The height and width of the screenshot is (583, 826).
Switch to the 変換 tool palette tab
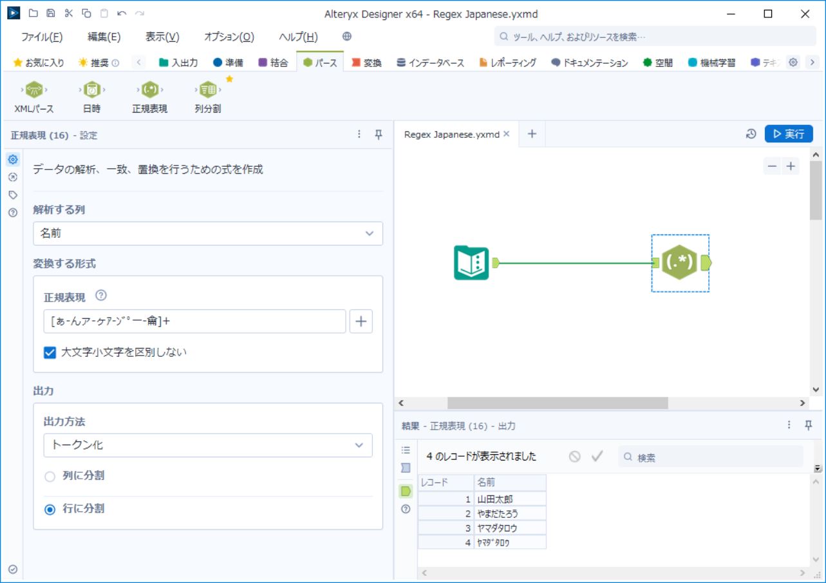tap(366, 62)
